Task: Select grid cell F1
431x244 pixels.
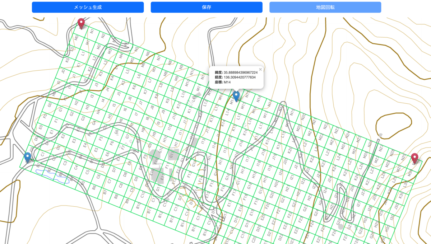Action: (x=56, y=120)
